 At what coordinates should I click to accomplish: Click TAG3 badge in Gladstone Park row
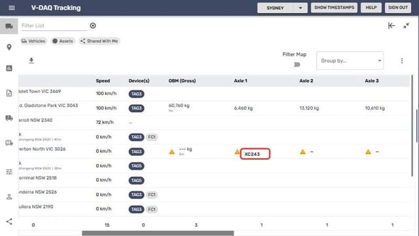coord(136,108)
